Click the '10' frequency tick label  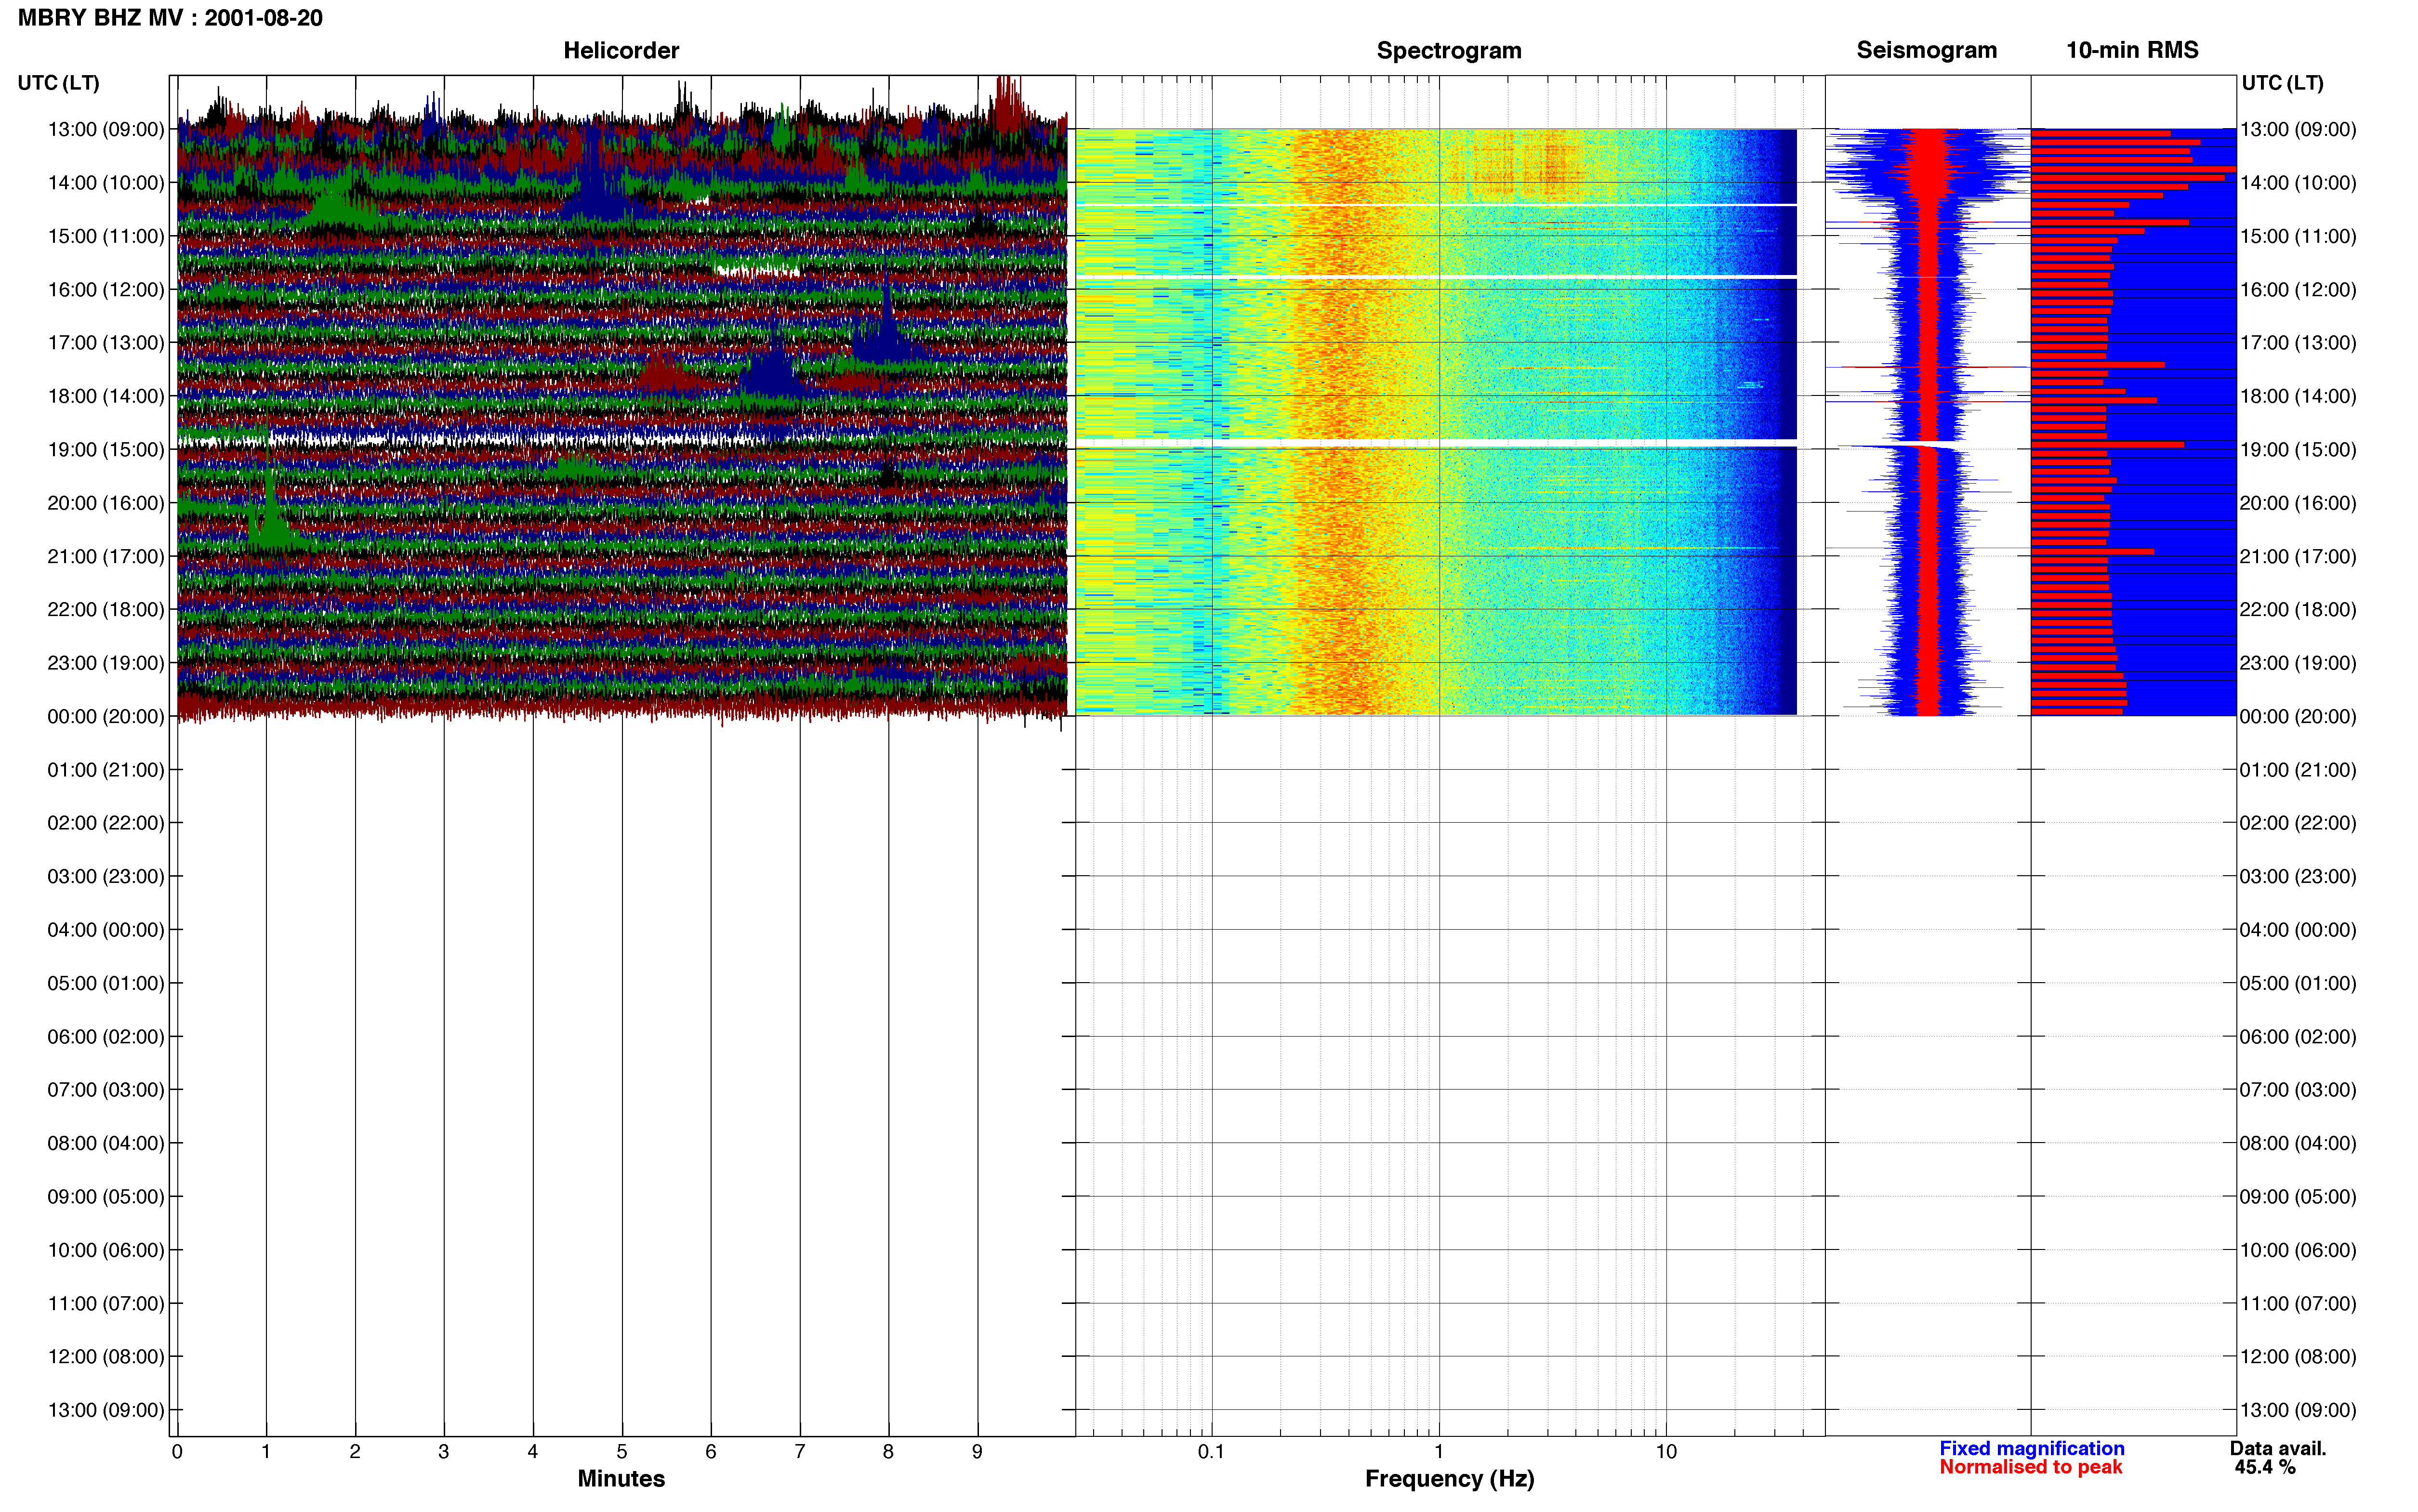click(x=1666, y=1452)
